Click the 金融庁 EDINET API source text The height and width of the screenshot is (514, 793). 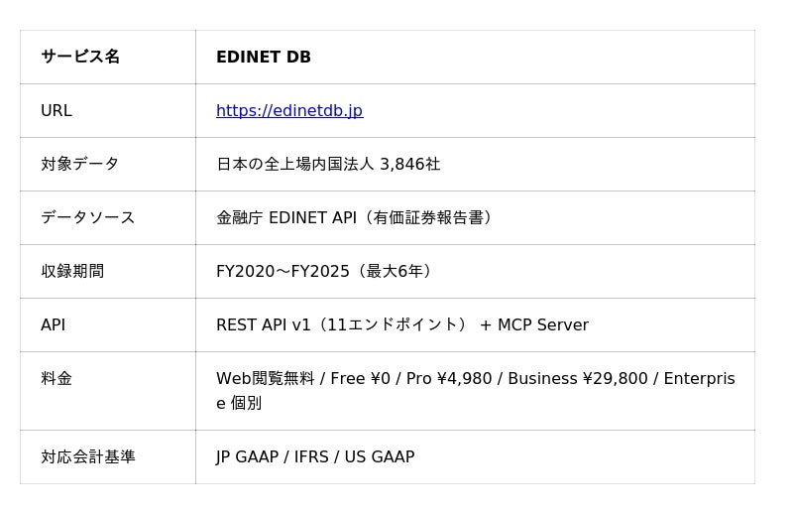tap(286, 218)
